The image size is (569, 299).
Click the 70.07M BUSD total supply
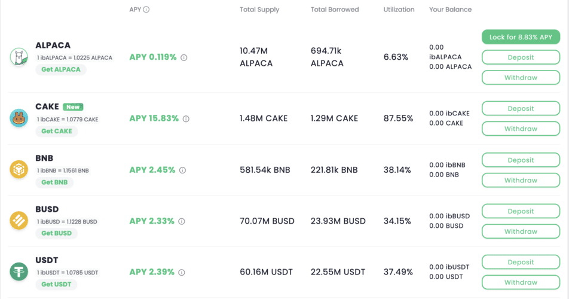coord(267,221)
